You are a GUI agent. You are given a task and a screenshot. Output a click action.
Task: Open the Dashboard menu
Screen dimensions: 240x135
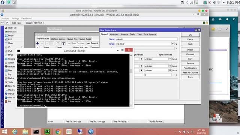(26, 18)
